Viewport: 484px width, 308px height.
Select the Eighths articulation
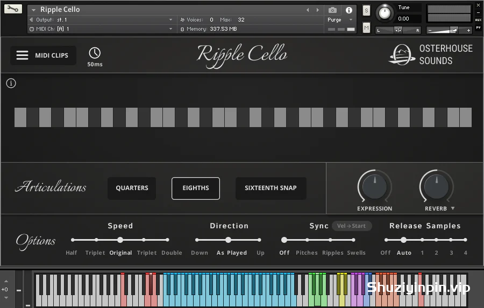pyautogui.click(x=196, y=188)
